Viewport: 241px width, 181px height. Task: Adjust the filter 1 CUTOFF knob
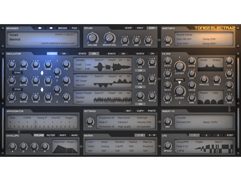click(180, 66)
